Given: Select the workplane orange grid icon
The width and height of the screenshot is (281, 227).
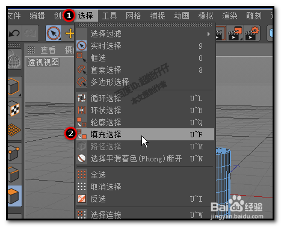Looking at the screenshot, I should click(x=14, y=130).
